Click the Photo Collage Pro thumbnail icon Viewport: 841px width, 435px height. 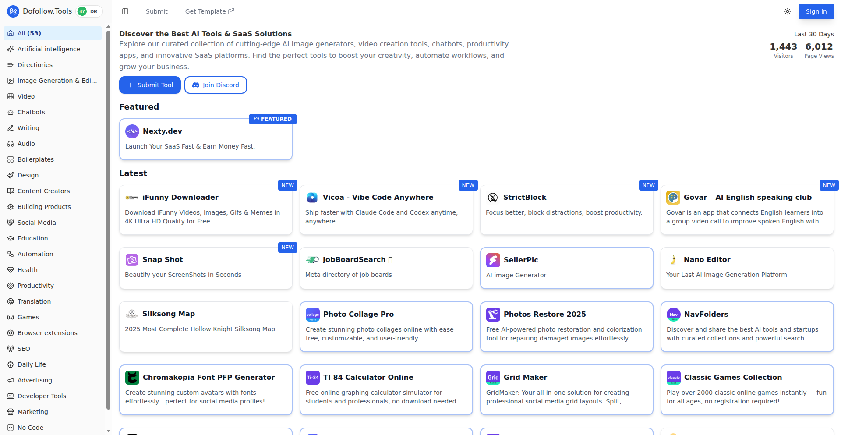313,315
